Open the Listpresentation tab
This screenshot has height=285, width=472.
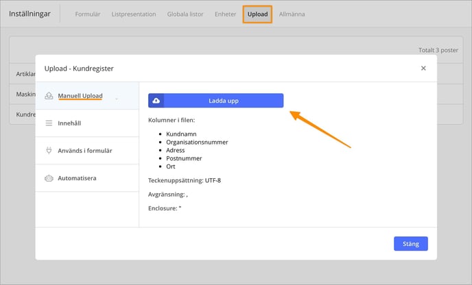click(x=134, y=14)
